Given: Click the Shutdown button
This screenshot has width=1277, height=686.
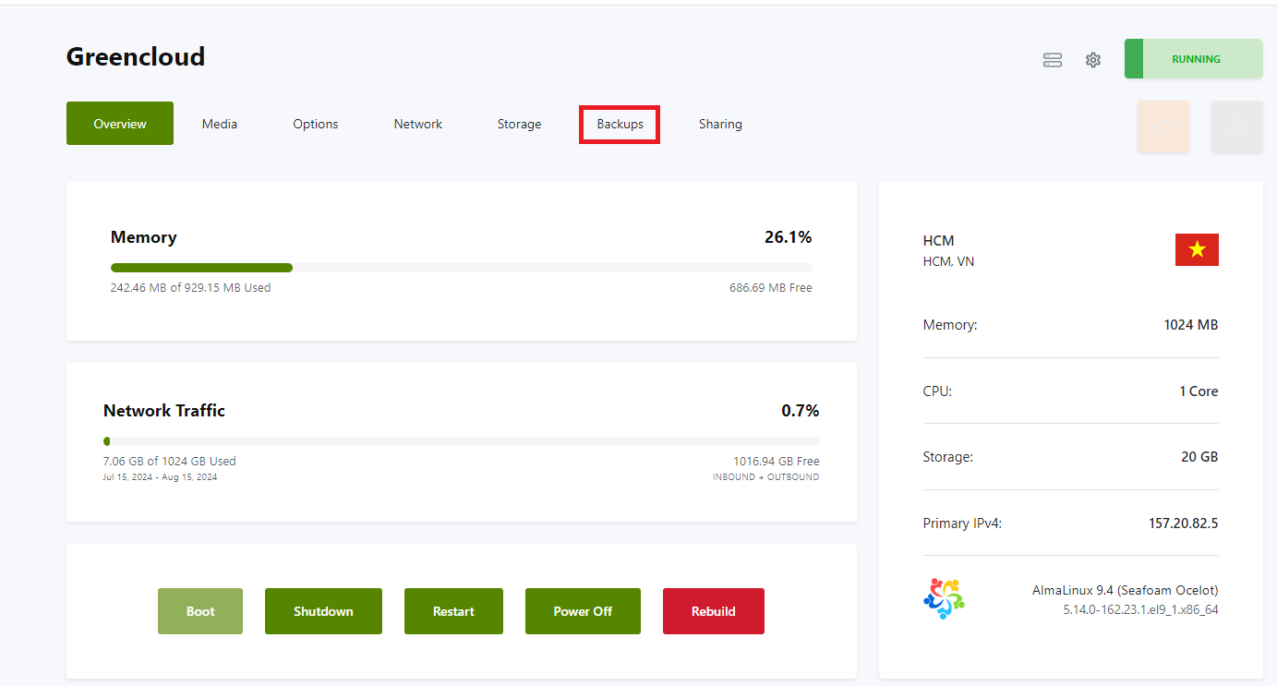Looking at the screenshot, I should click(323, 611).
